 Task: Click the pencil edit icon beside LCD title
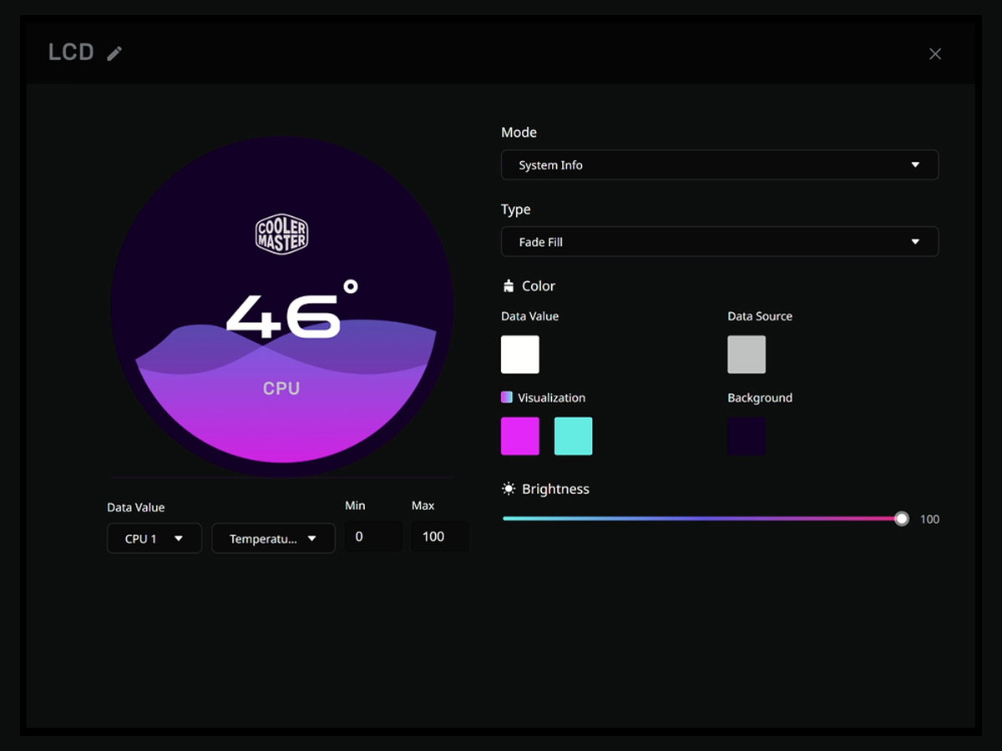click(x=114, y=53)
